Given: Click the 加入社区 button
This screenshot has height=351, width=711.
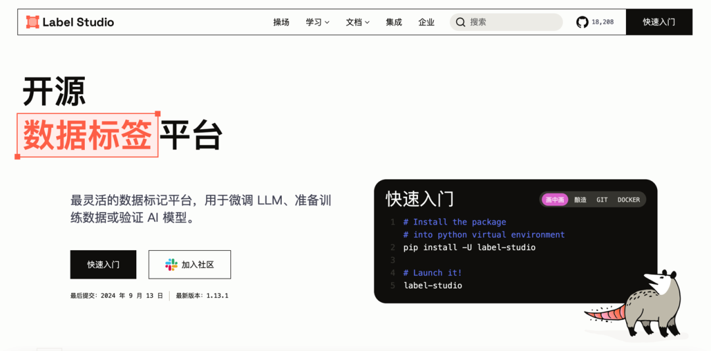Looking at the screenshot, I should pyautogui.click(x=190, y=265).
